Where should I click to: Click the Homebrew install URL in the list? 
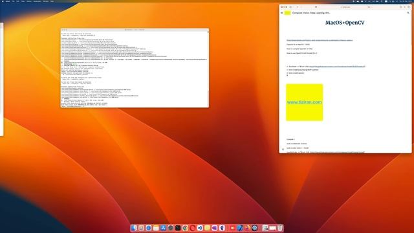(x=337, y=67)
